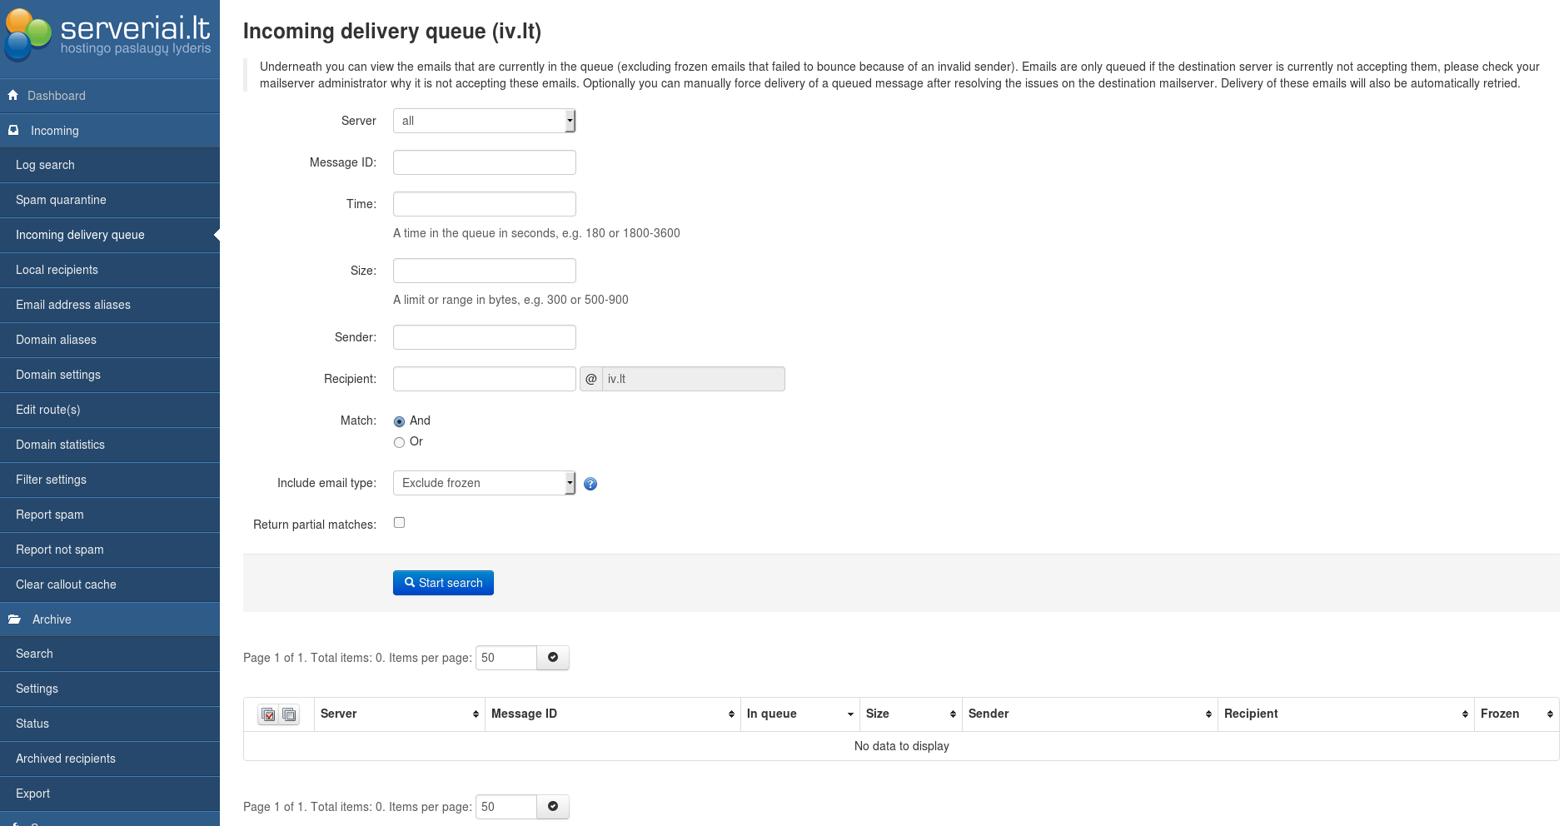Click the Message ID input field

(484, 162)
